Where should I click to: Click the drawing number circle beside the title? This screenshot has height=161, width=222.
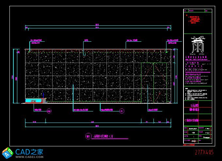(x=87, y=137)
